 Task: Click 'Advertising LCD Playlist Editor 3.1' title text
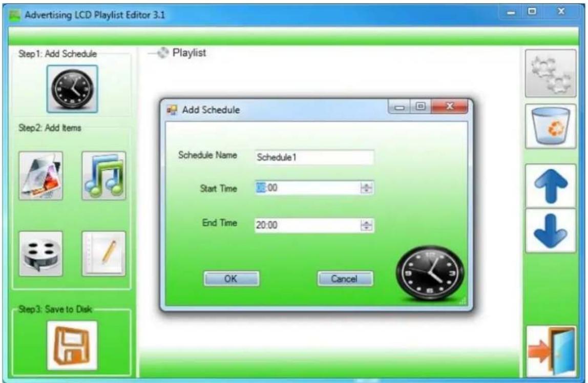click(x=95, y=15)
